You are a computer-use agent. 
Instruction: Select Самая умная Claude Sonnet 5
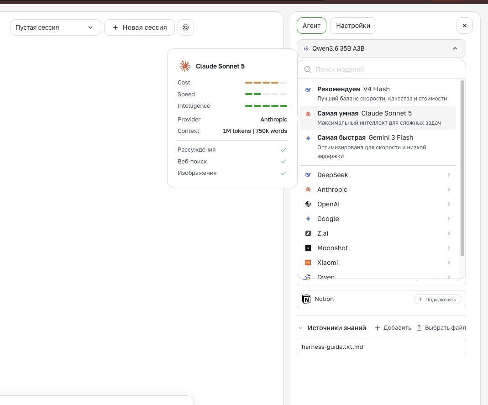coord(378,118)
